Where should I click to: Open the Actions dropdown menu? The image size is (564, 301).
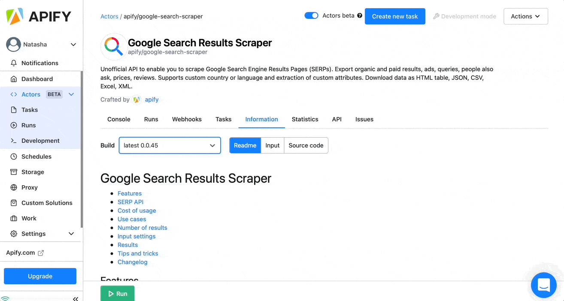click(x=526, y=16)
